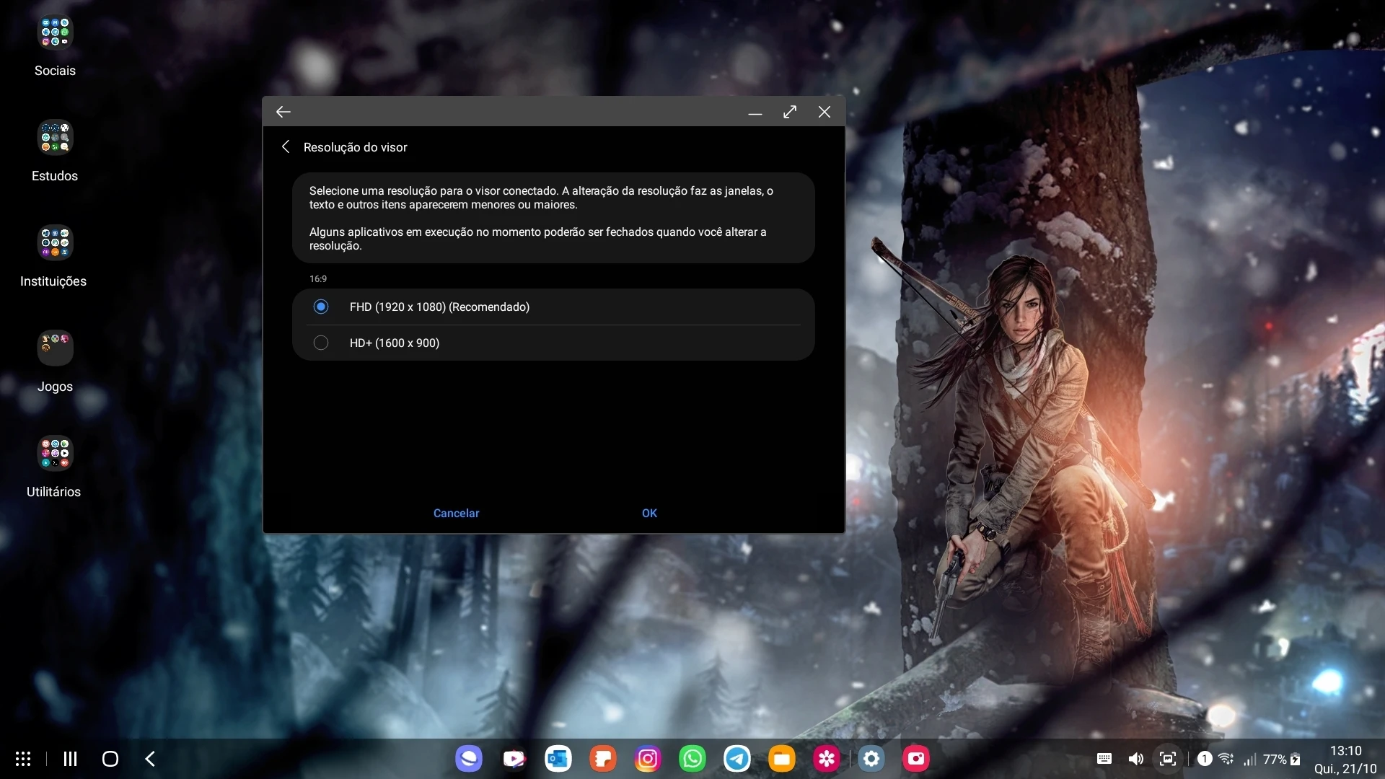The height and width of the screenshot is (779, 1385).
Task: Click the volume speaker icon
Action: pos(1136,759)
